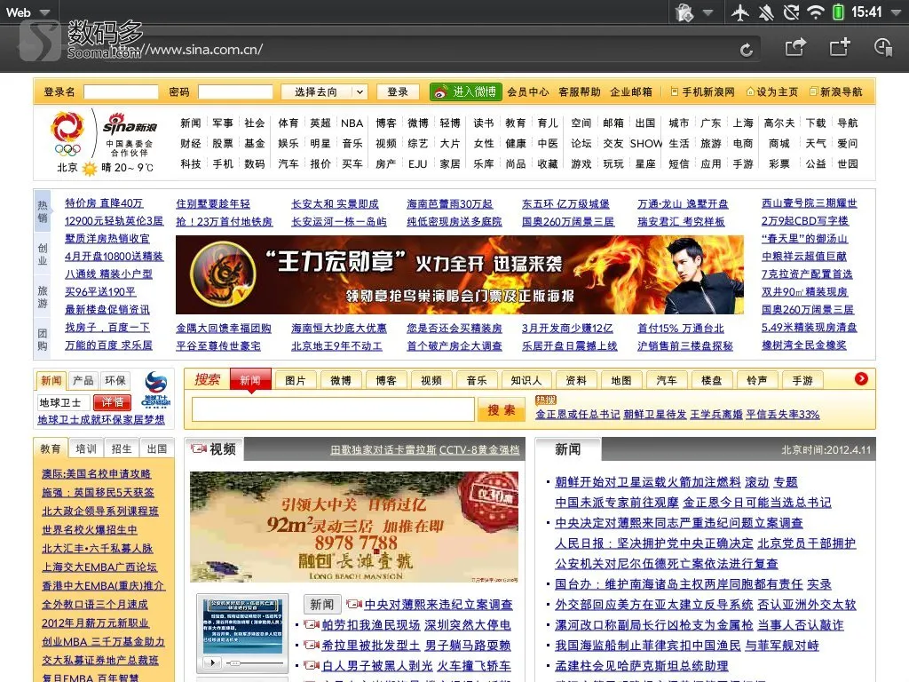Image resolution: width=909 pixels, height=682 pixels.
Task: Tap the battery icon in status bar
Action: (838, 12)
